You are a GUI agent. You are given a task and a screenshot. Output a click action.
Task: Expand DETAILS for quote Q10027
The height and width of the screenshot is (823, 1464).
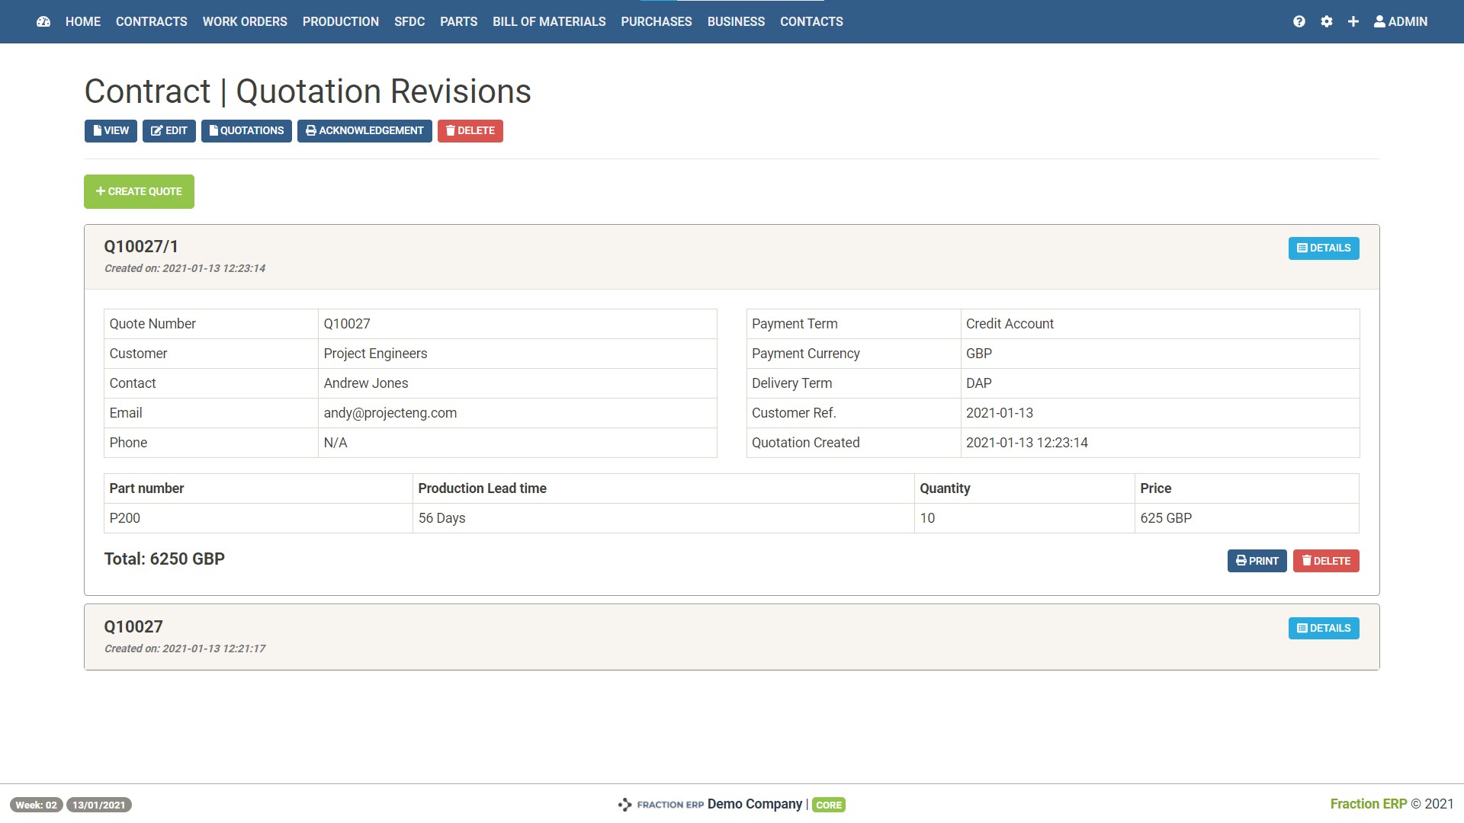pos(1324,628)
